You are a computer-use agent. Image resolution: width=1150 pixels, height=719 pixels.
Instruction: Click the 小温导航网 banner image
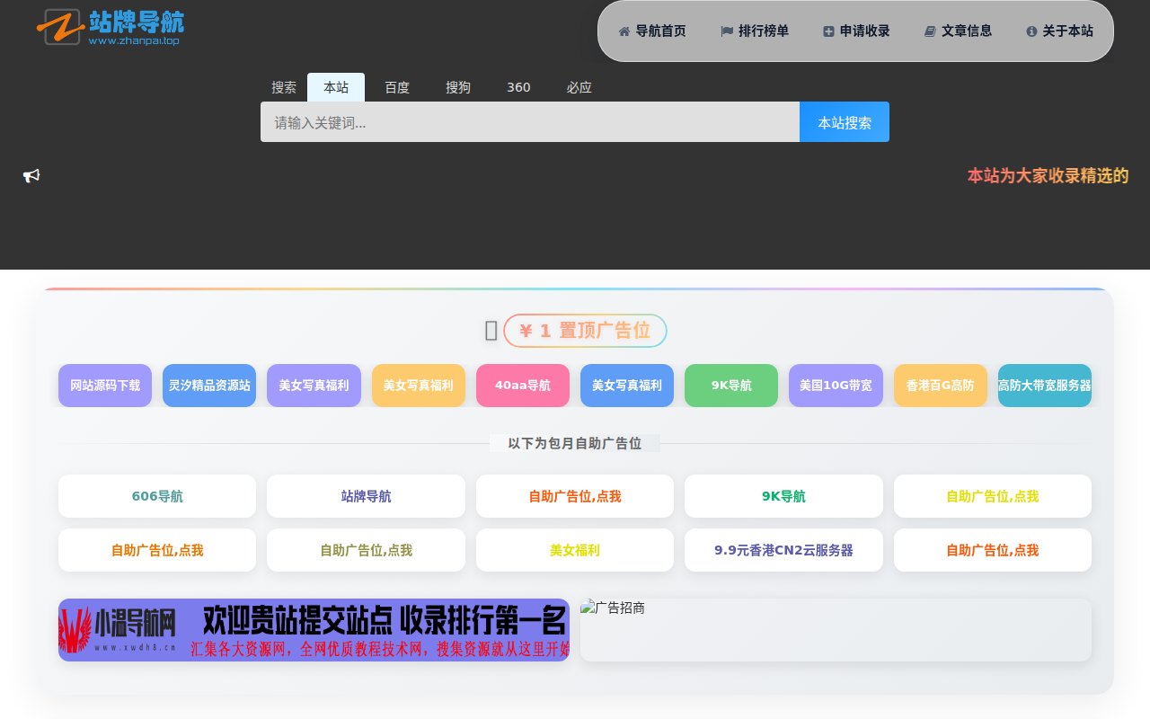pyautogui.click(x=314, y=630)
